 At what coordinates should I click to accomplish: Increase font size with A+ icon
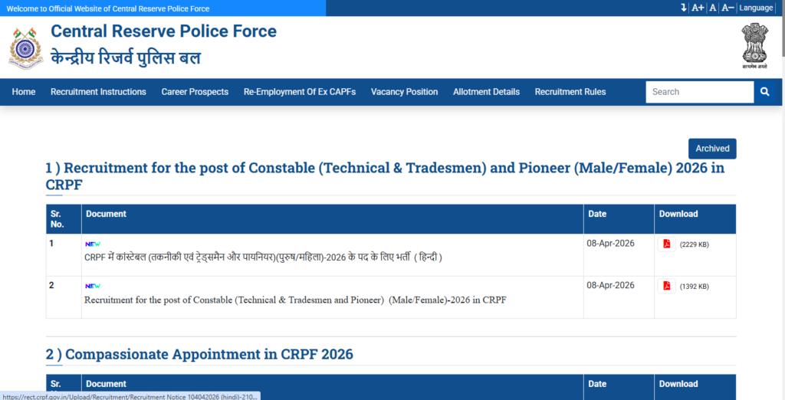click(698, 8)
